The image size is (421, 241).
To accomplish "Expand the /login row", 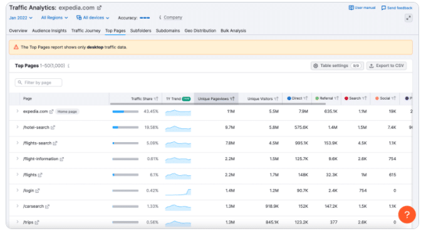I will coord(18,190).
